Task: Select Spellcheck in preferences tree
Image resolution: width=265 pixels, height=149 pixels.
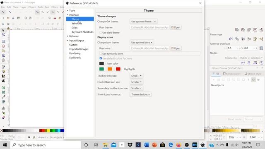Action: (x=75, y=58)
